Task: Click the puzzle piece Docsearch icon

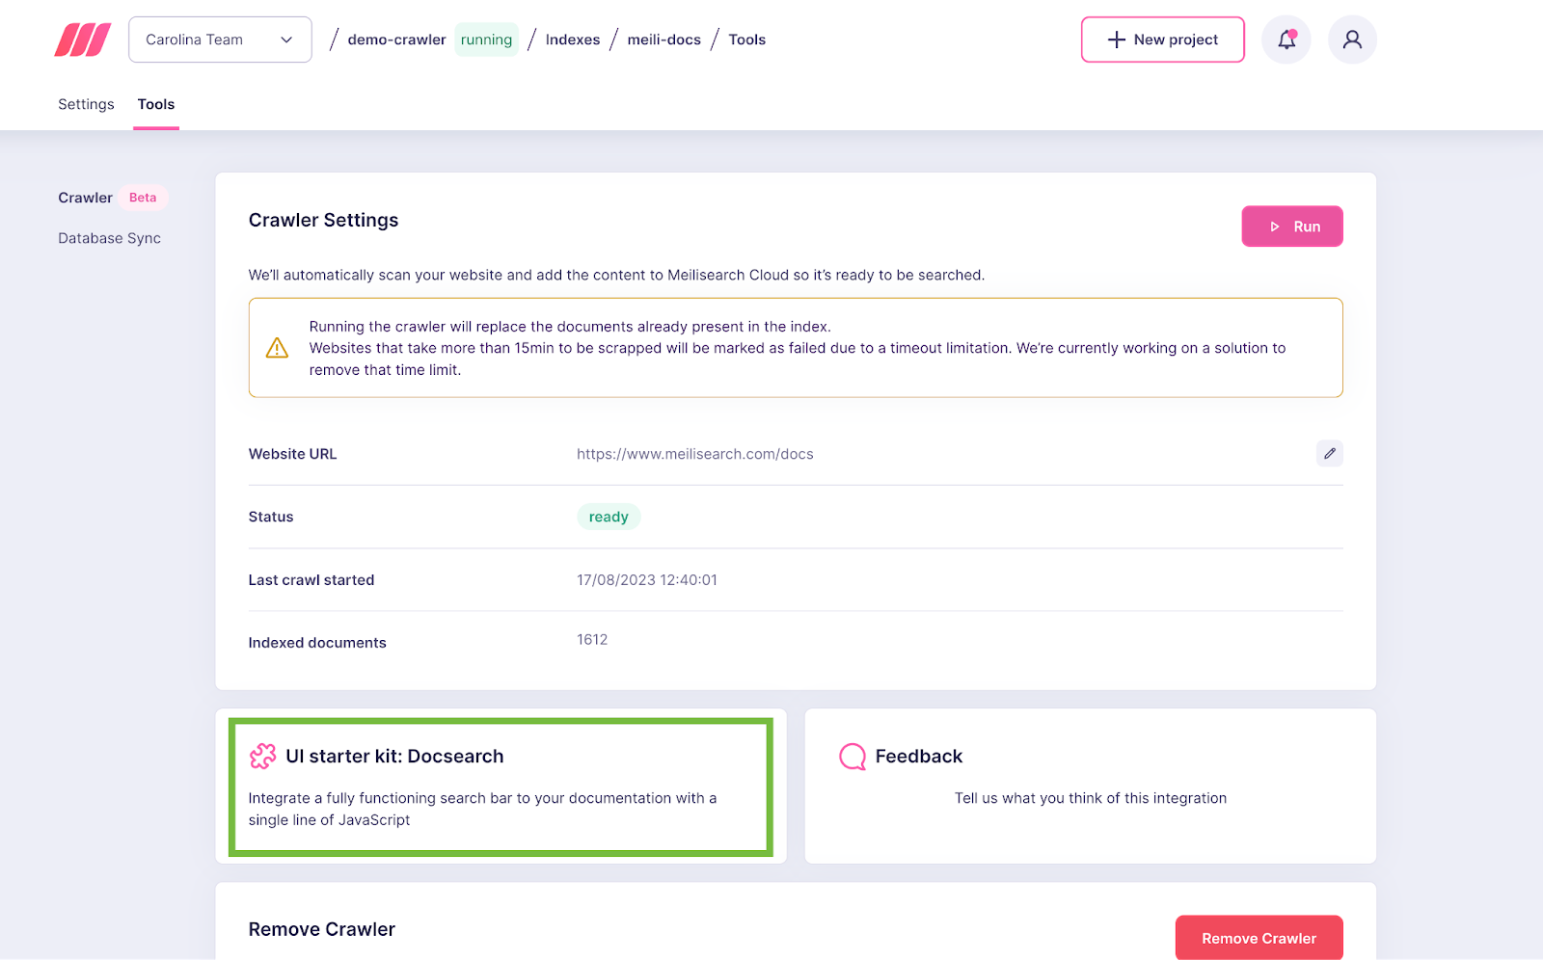Action: [262, 756]
